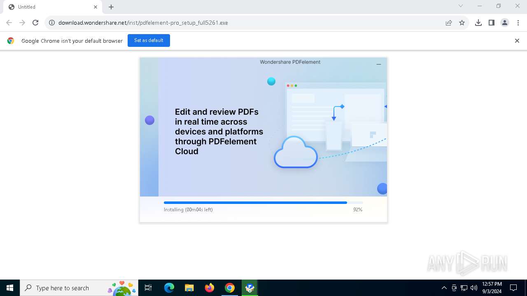Set Chrome as default browser
The image size is (527, 296).
click(x=149, y=40)
